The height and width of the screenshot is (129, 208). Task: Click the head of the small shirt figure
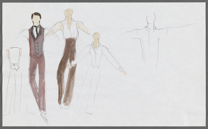point(96,37)
